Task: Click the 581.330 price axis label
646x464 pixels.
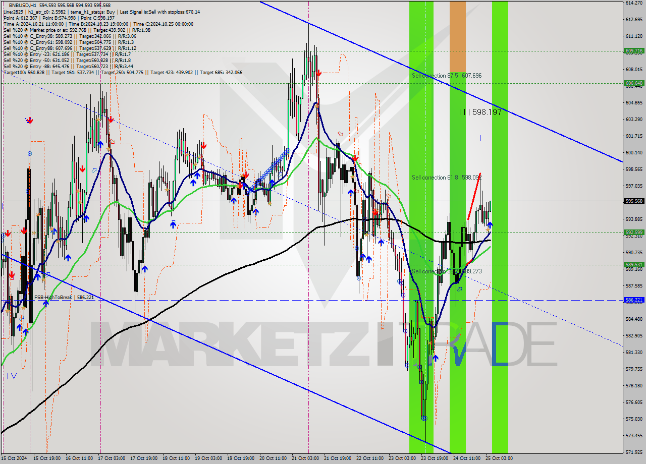Action: [634, 352]
